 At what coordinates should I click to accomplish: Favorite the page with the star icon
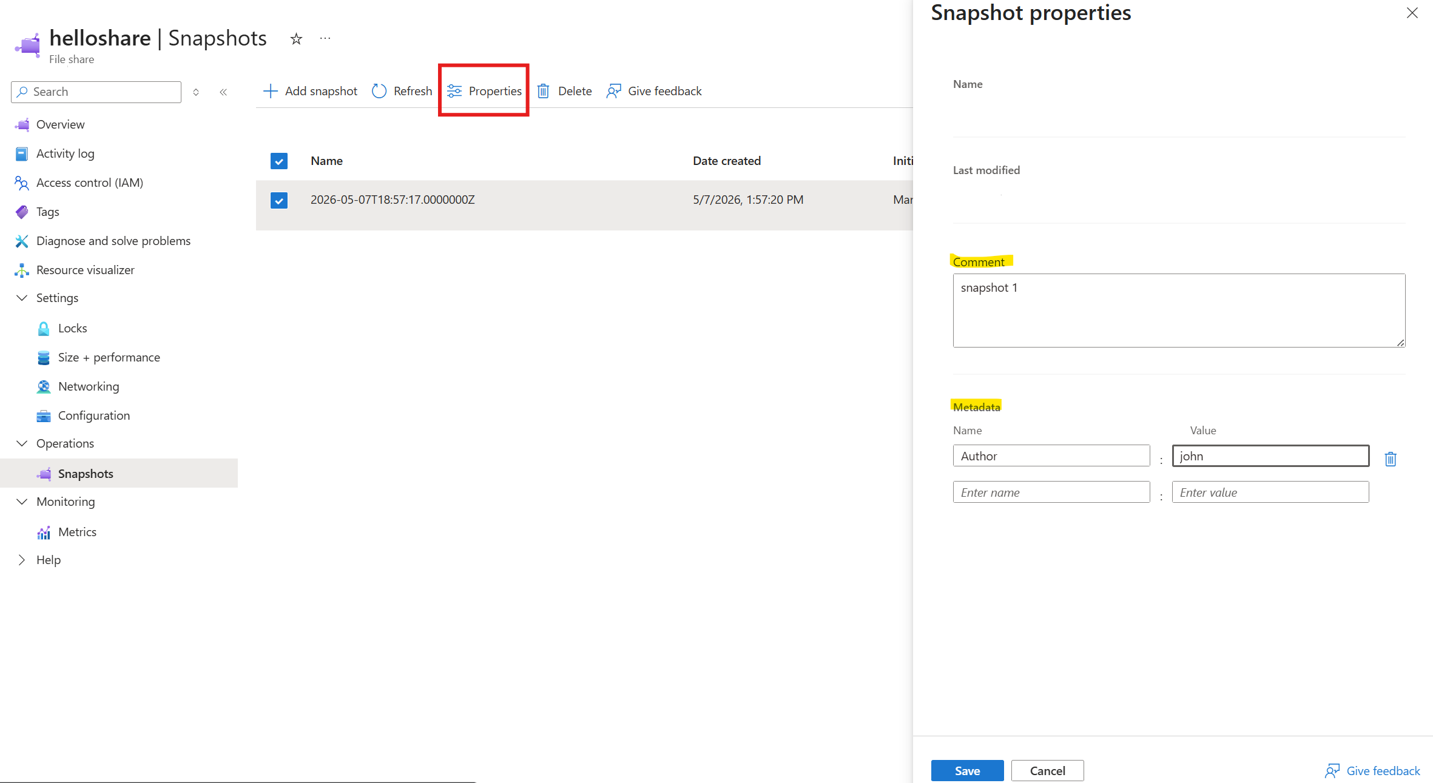pyautogui.click(x=296, y=39)
